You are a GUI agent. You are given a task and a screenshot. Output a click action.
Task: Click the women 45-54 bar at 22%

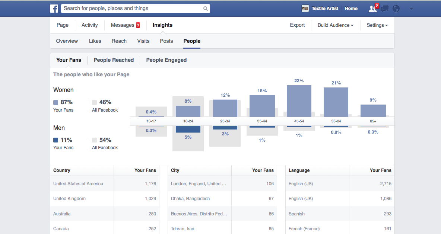click(299, 101)
